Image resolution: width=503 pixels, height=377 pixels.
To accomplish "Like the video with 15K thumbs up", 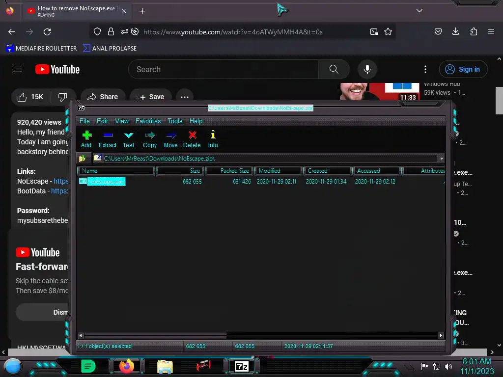I will click(30, 97).
